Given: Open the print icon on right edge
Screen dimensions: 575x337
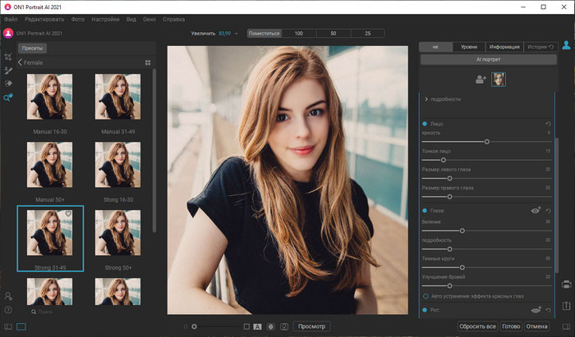Looking at the screenshot, I should coord(567,285).
